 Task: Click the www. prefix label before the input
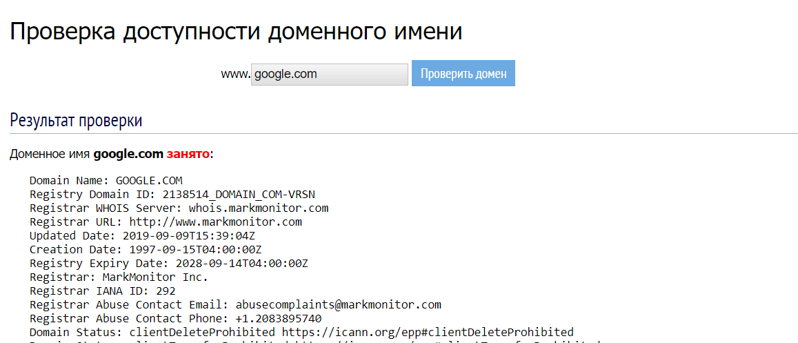pyautogui.click(x=236, y=75)
